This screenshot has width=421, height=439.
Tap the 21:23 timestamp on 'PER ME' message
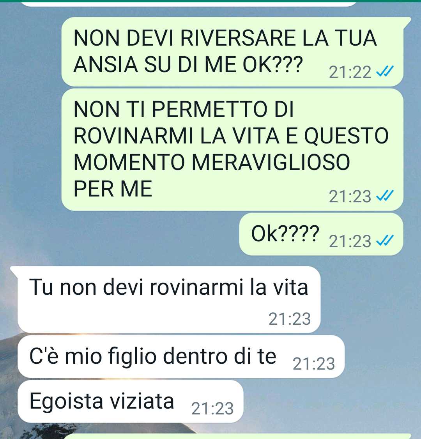pos(350,196)
